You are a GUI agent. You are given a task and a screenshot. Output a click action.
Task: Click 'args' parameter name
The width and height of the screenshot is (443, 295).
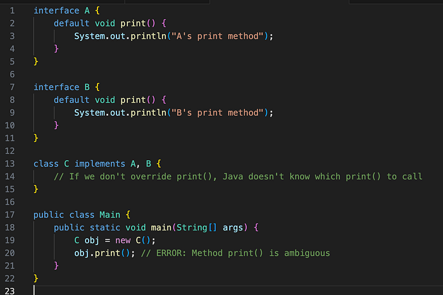(233, 228)
